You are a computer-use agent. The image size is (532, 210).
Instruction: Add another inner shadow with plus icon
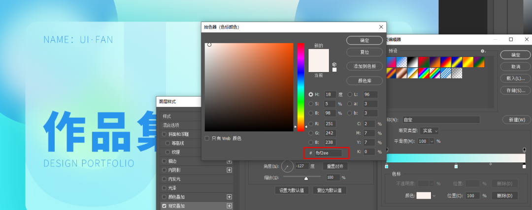(229, 170)
